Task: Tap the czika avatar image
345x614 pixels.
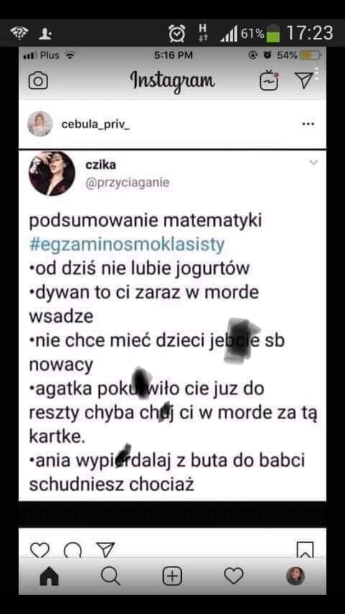Action: coord(52,174)
